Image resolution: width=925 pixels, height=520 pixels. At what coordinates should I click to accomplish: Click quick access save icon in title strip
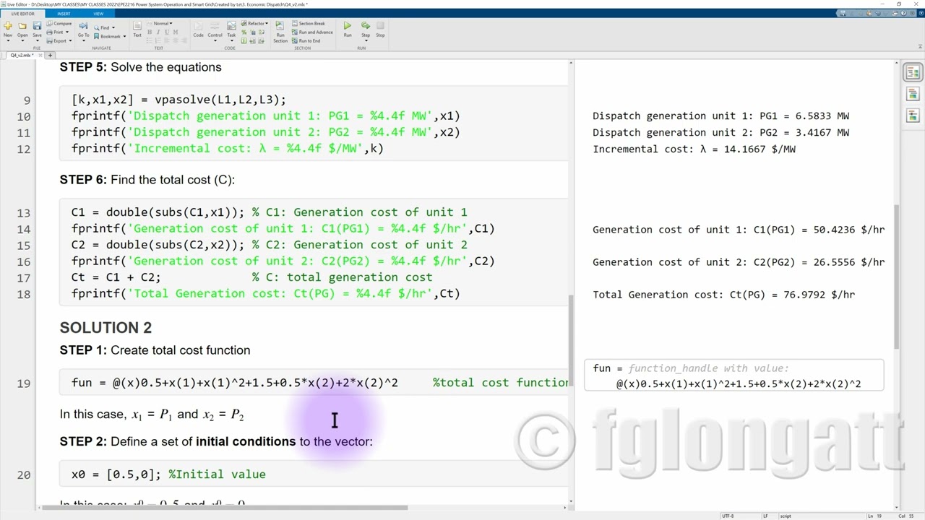point(843,13)
